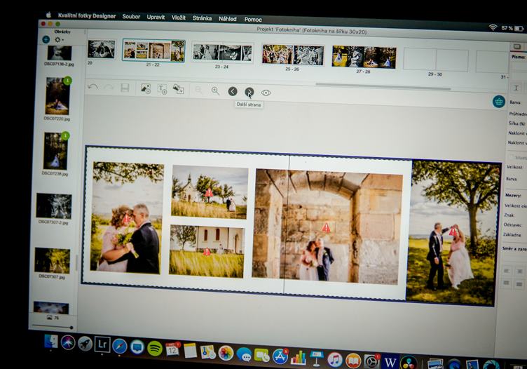This screenshot has height=369, width=527.
Task: Click the Velikost label in right panel
Action: (514, 167)
